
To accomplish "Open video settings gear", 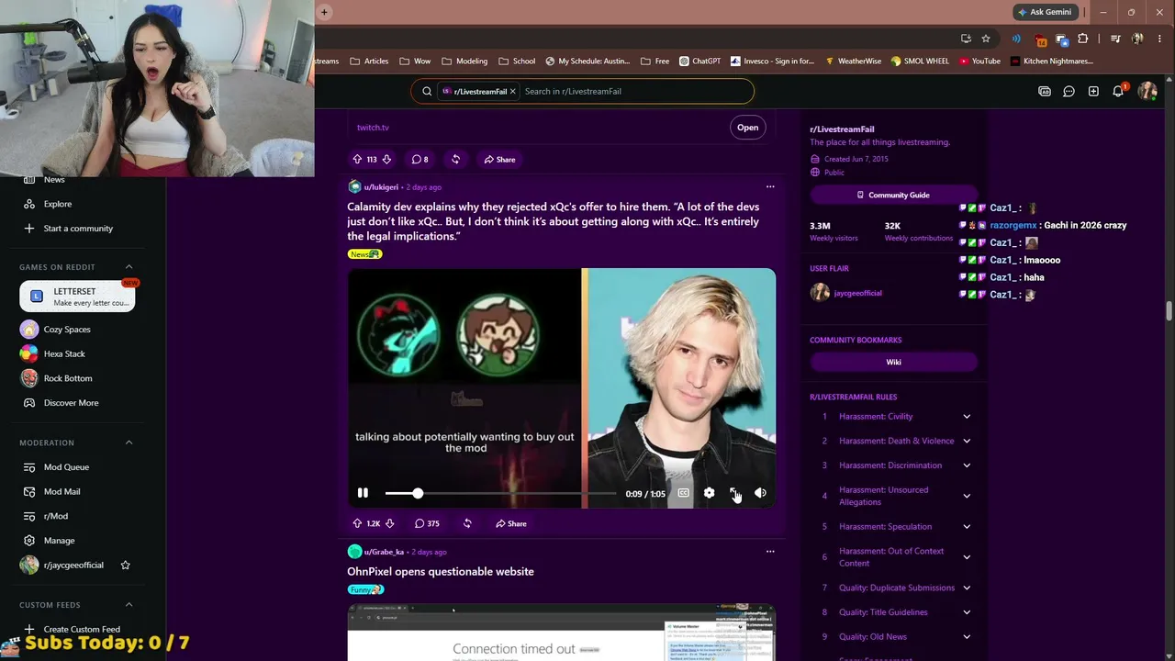I will tap(709, 493).
